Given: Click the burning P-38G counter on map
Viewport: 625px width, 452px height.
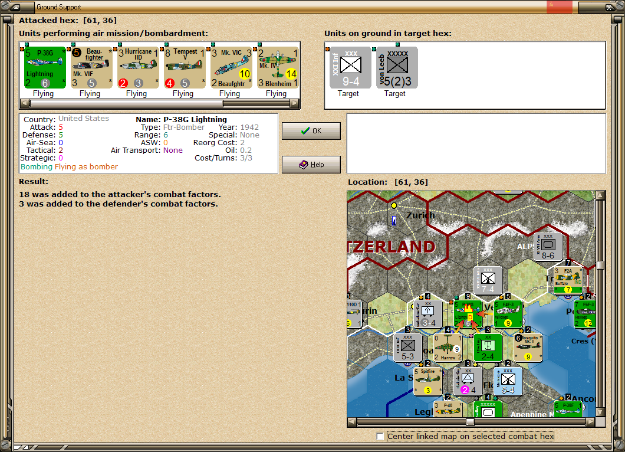Looking at the screenshot, I should coord(468,314).
